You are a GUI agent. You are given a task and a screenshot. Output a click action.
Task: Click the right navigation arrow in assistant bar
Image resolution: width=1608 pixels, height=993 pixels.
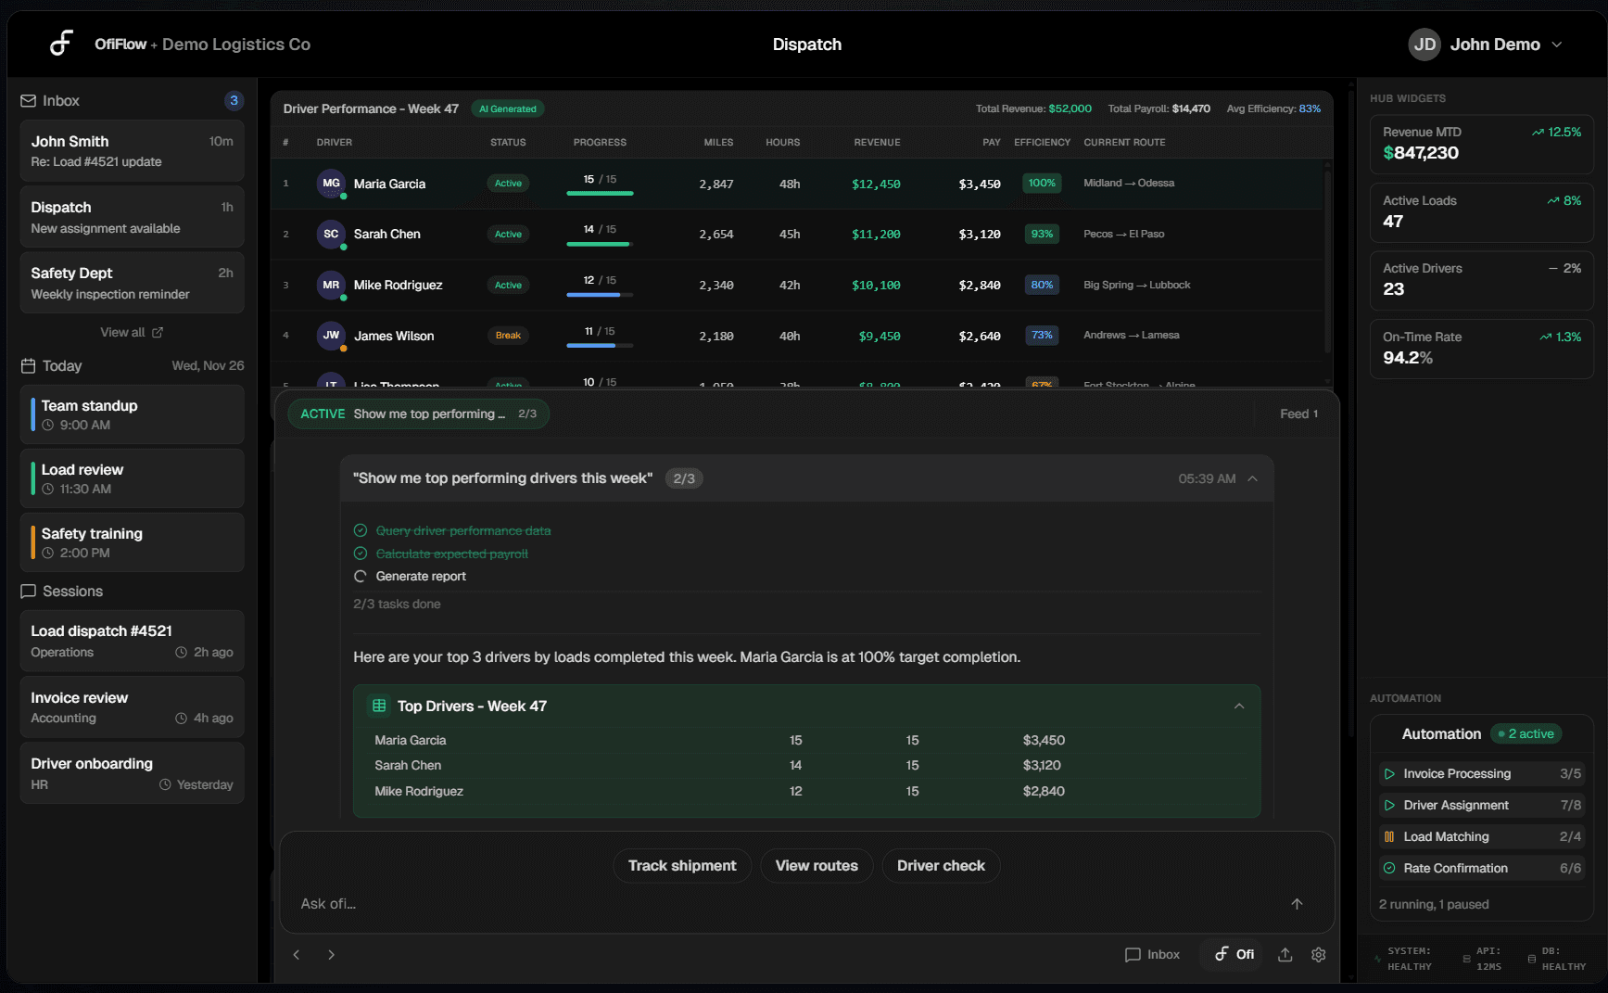pyautogui.click(x=331, y=954)
